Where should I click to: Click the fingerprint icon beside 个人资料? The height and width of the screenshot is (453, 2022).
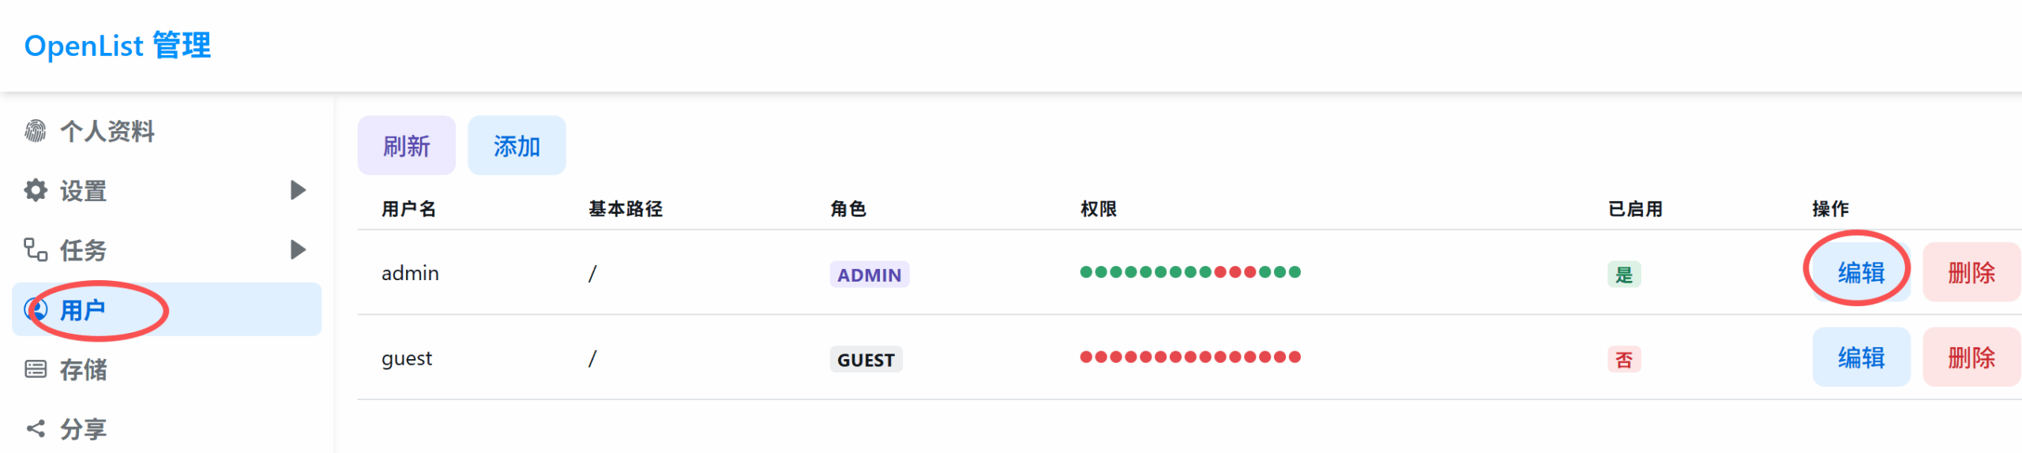click(x=36, y=131)
